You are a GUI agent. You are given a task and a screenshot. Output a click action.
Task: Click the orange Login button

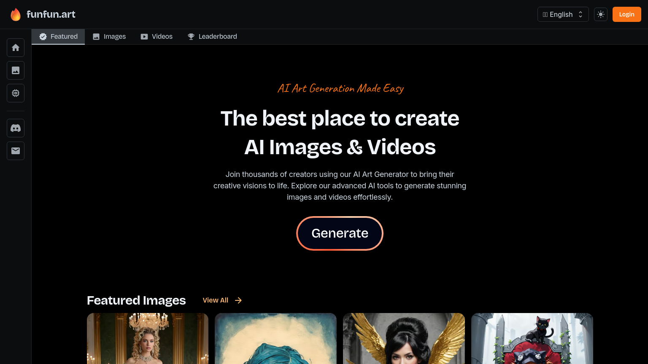(x=626, y=14)
